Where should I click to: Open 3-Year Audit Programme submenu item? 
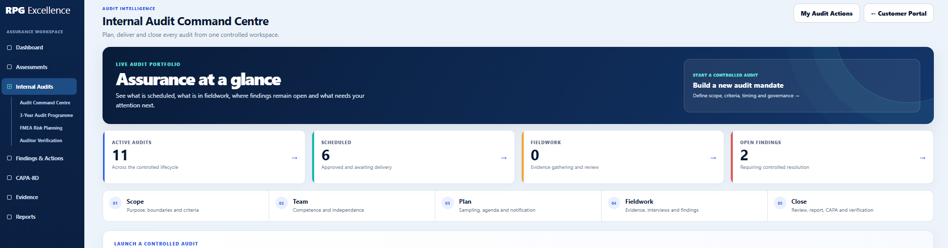(x=46, y=115)
